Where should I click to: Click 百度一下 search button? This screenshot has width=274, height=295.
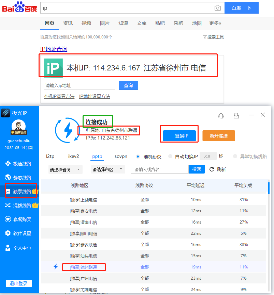click(x=241, y=8)
